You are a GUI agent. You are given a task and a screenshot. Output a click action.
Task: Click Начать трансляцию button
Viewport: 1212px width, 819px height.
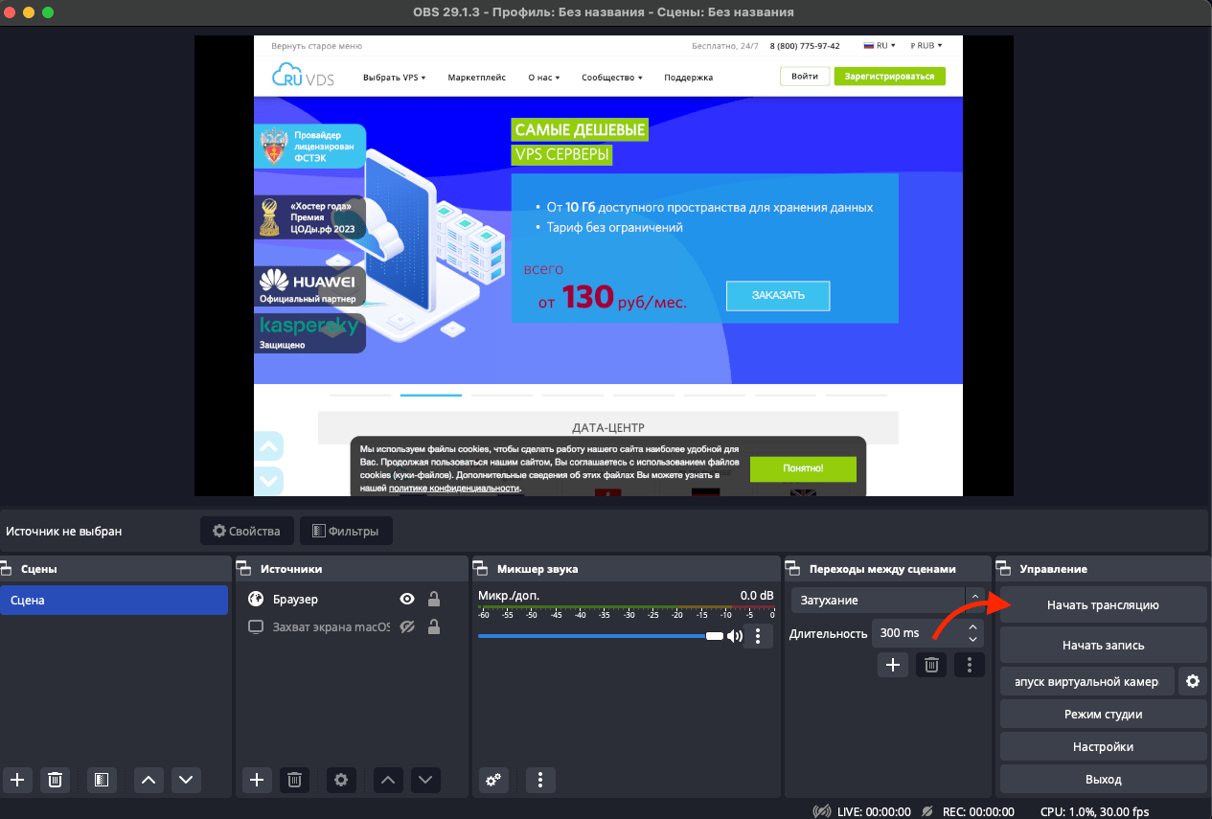click(1103, 605)
